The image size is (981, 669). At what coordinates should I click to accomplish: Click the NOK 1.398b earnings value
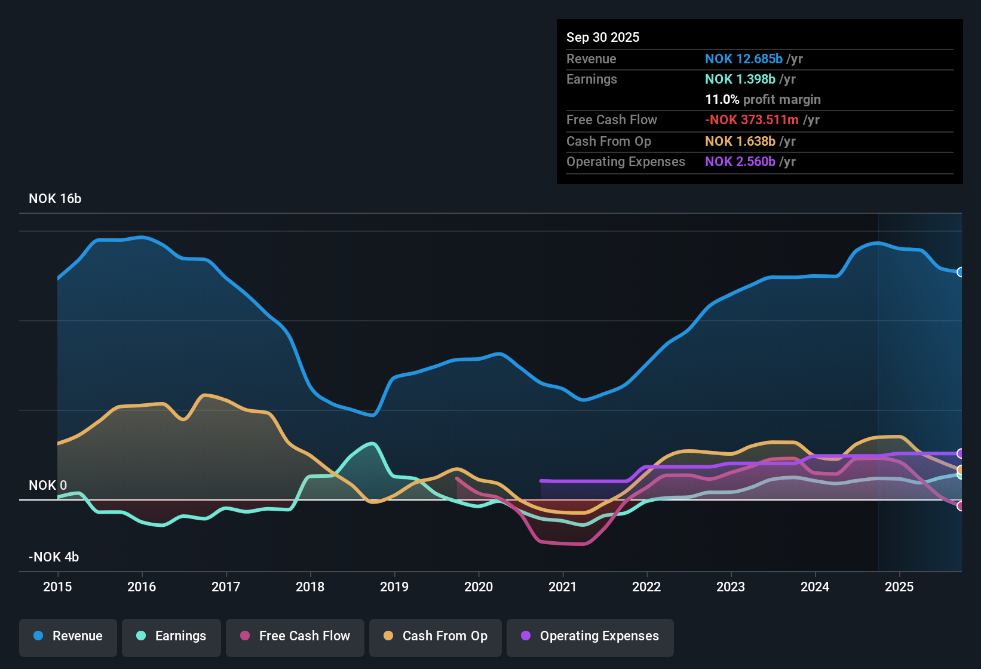click(x=740, y=79)
